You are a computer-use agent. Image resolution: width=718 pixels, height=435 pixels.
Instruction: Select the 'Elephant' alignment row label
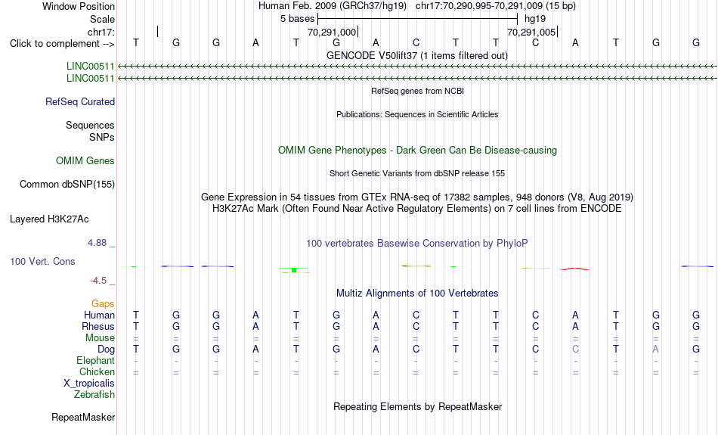coord(95,360)
